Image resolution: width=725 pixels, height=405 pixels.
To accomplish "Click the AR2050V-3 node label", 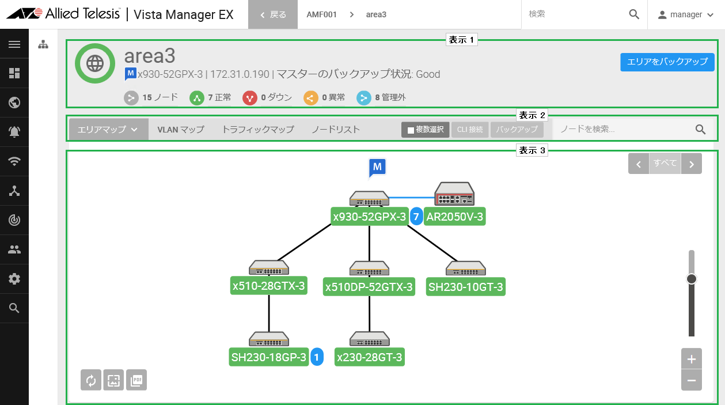I will [x=455, y=217].
